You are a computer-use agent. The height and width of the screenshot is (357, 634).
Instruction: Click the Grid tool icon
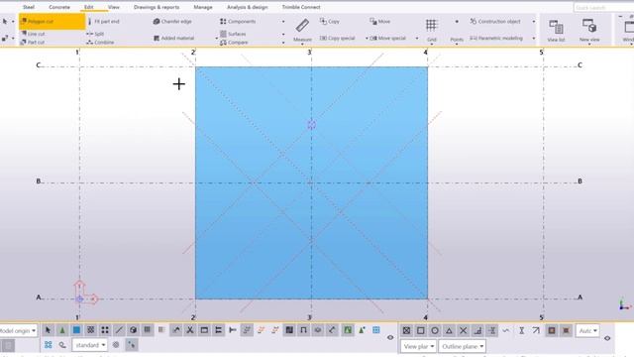[432, 26]
